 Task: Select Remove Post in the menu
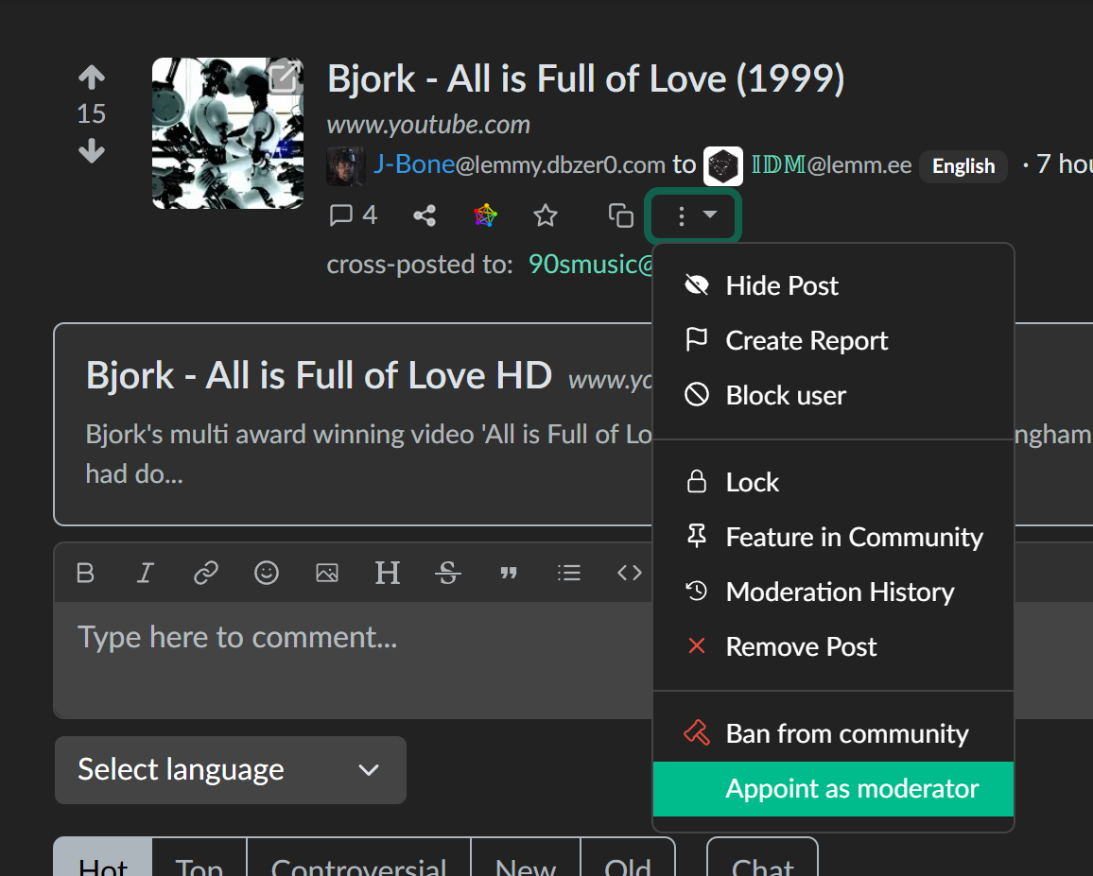point(833,646)
